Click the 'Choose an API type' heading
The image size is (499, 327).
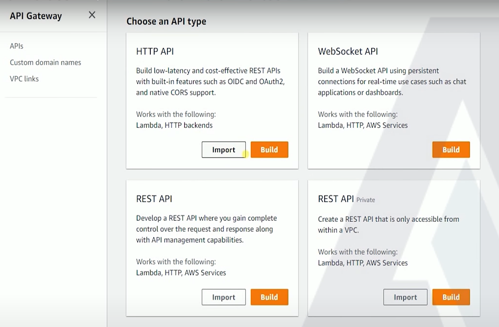[166, 22]
